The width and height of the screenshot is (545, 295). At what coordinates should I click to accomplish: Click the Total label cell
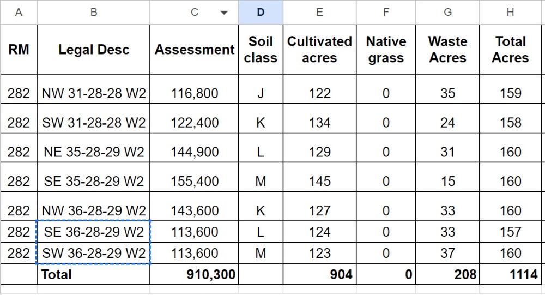point(94,274)
